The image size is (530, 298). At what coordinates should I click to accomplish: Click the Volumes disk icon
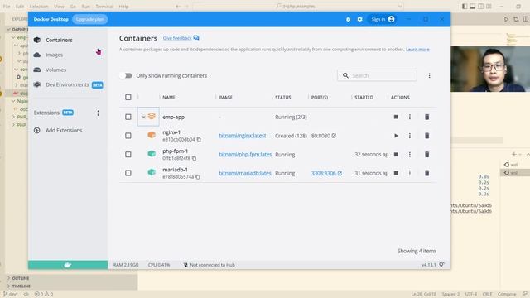coord(37,70)
